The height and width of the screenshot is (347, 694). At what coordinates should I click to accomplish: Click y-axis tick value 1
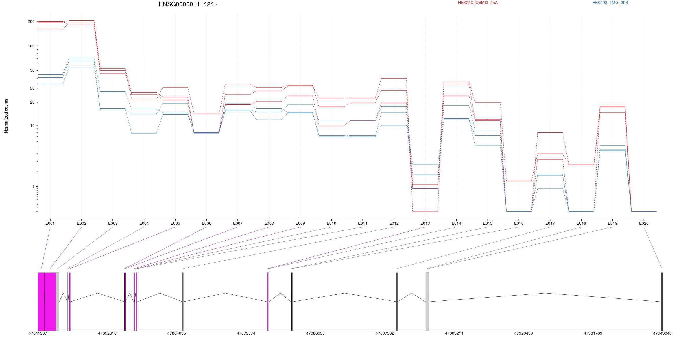click(34, 187)
